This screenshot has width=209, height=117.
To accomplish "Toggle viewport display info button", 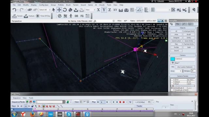I will pyautogui.click(x=159, y=21).
